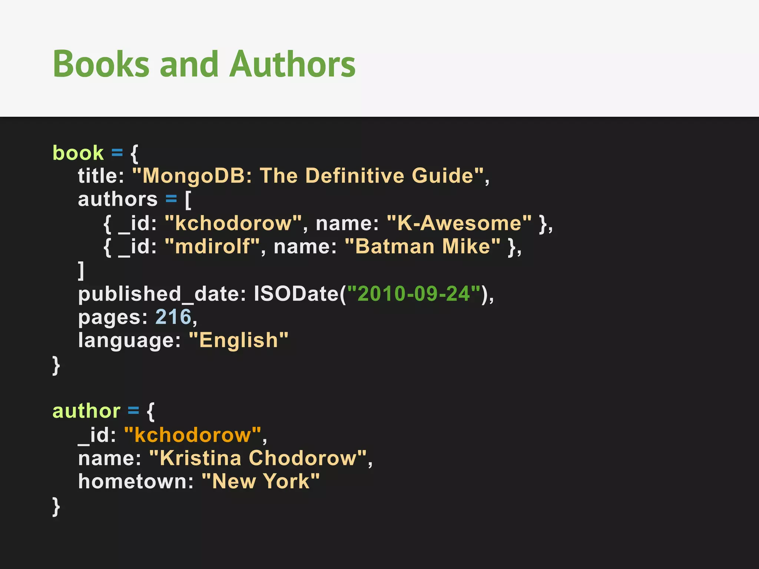
Task: Click the "English" language string
Action: pyautogui.click(x=239, y=340)
